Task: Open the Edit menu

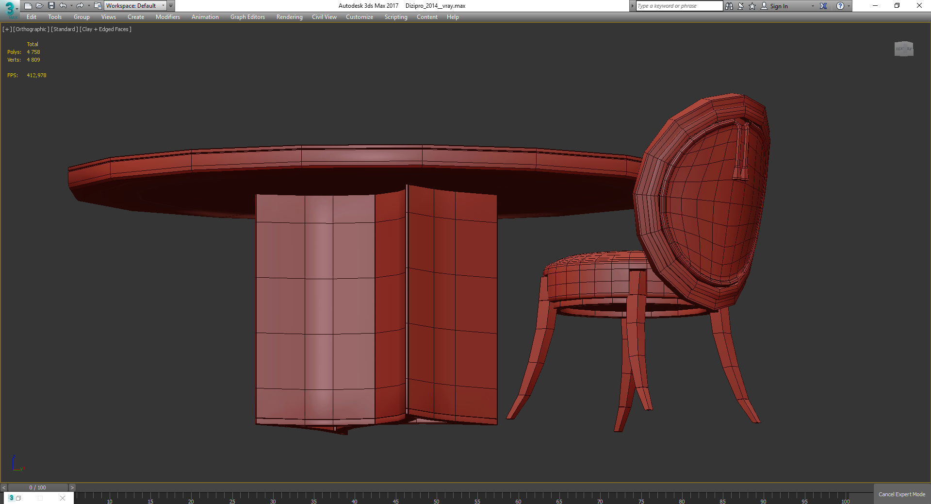Action: [32, 17]
